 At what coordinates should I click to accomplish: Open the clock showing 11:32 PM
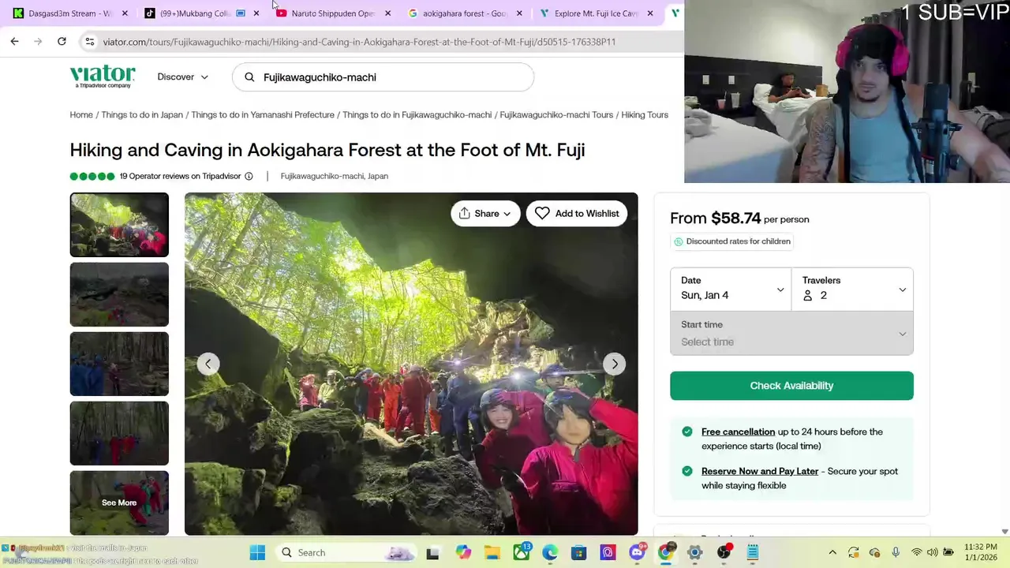[x=980, y=552]
